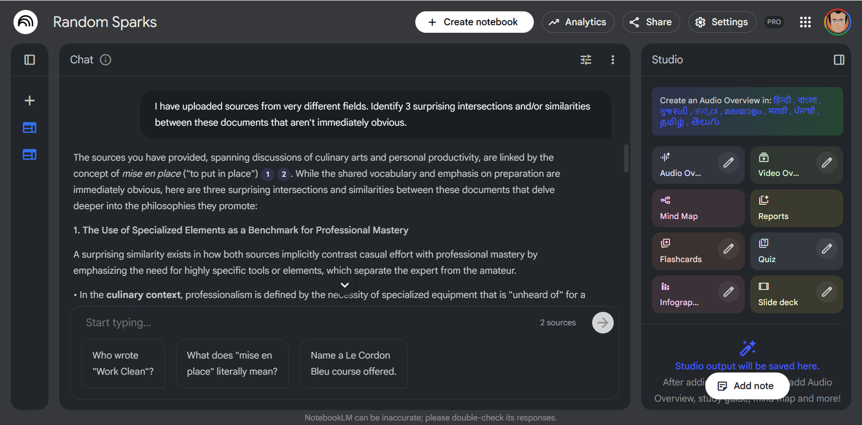Click the NotebookLM logo icon
This screenshot has height=425, width=862.
point(26,22)
